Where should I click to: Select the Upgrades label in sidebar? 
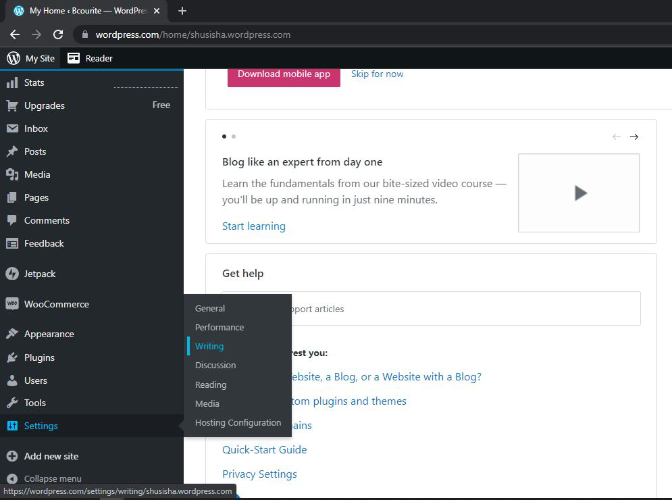(x=45, y=105)
